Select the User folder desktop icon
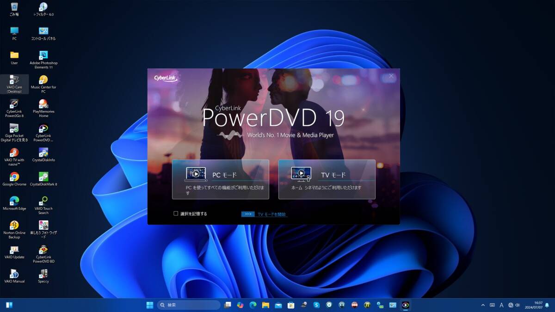Image resolution: width=555 pixels, height=312 pixels. 14,58
